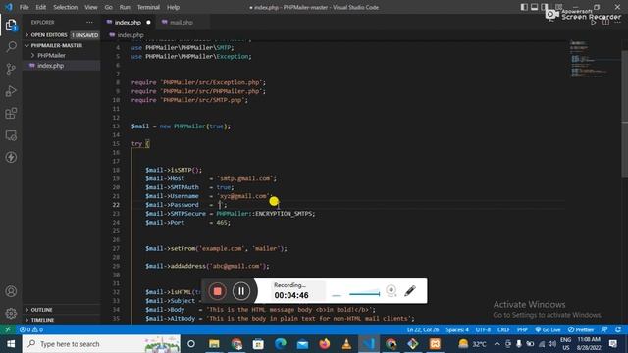Open the File menu
The width and height of the screenshot is (628, 353).
pyautogui.click(x=24, y=7)
